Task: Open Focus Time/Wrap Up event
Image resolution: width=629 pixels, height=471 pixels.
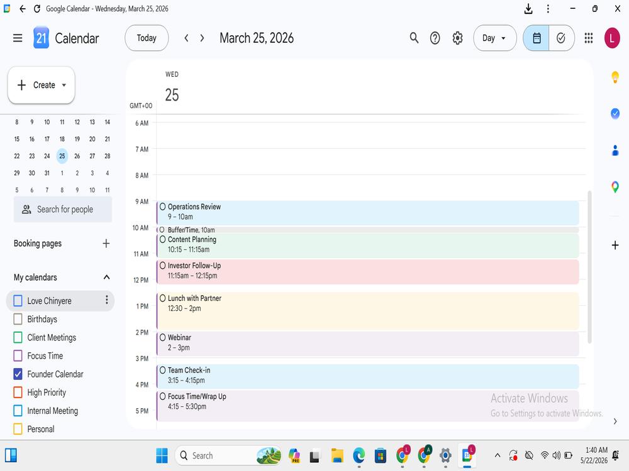Action: (367, 406)
